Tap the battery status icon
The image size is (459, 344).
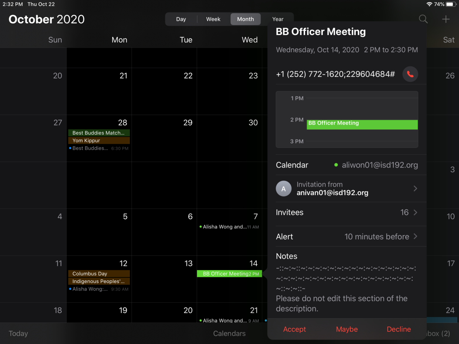[450, 4]
